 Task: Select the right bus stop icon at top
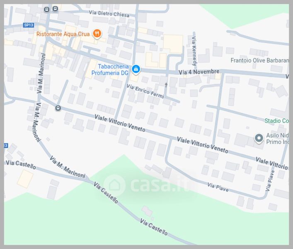pos(55,9)
